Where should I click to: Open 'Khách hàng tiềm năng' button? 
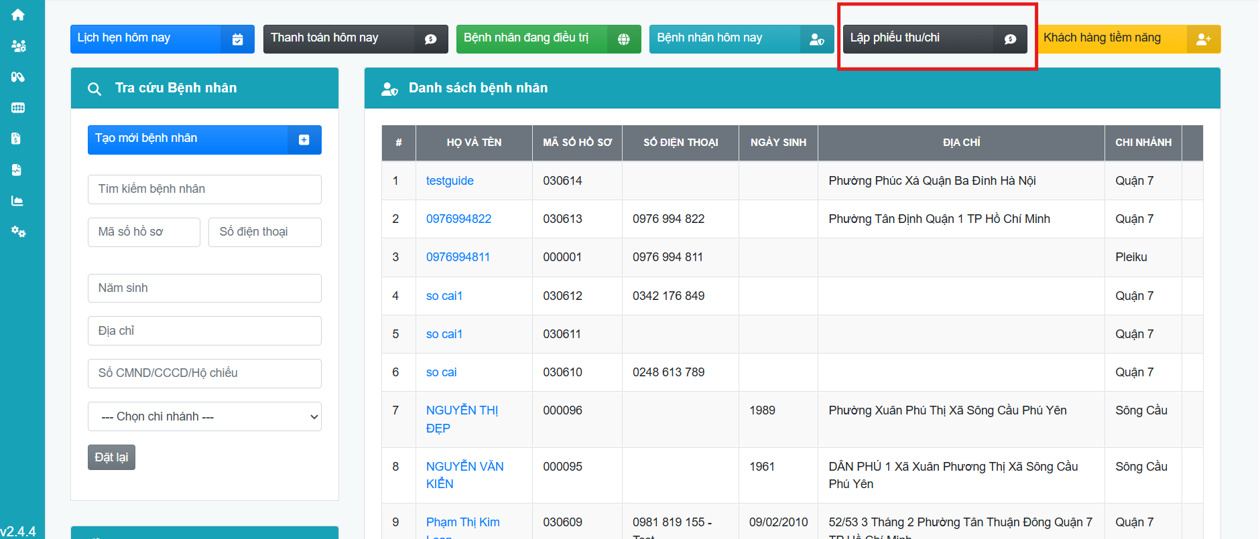point(1128,39)
